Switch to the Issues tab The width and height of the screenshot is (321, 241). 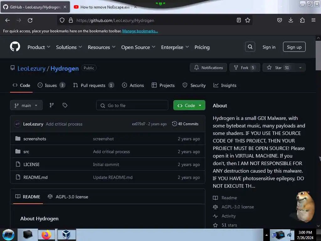click(x=51, y=85)
